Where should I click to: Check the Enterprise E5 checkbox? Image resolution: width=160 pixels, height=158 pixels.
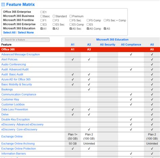coord(88,25)
